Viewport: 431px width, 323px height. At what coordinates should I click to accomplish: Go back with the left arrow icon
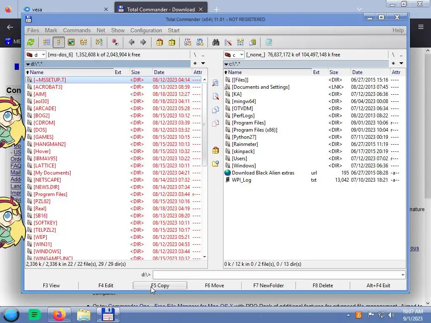pos(131,42)
